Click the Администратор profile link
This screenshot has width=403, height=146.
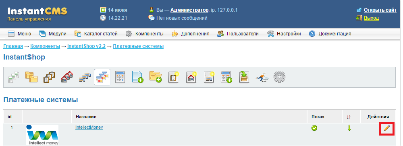tap(189, 10)
